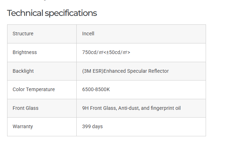Click the Backlight label cell

(x=23, y=71)
